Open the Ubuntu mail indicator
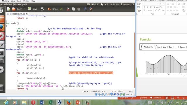This screenshot has height=105, width=187. click(x=88, y=4)
